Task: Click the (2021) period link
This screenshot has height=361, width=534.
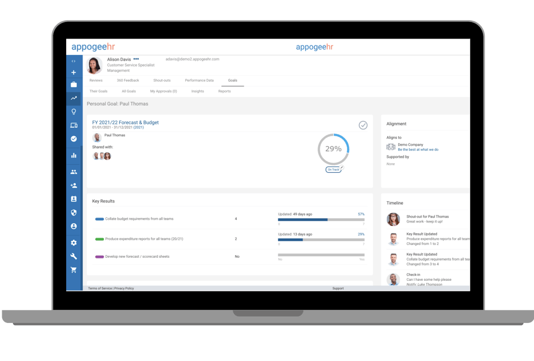Action: 139,127
